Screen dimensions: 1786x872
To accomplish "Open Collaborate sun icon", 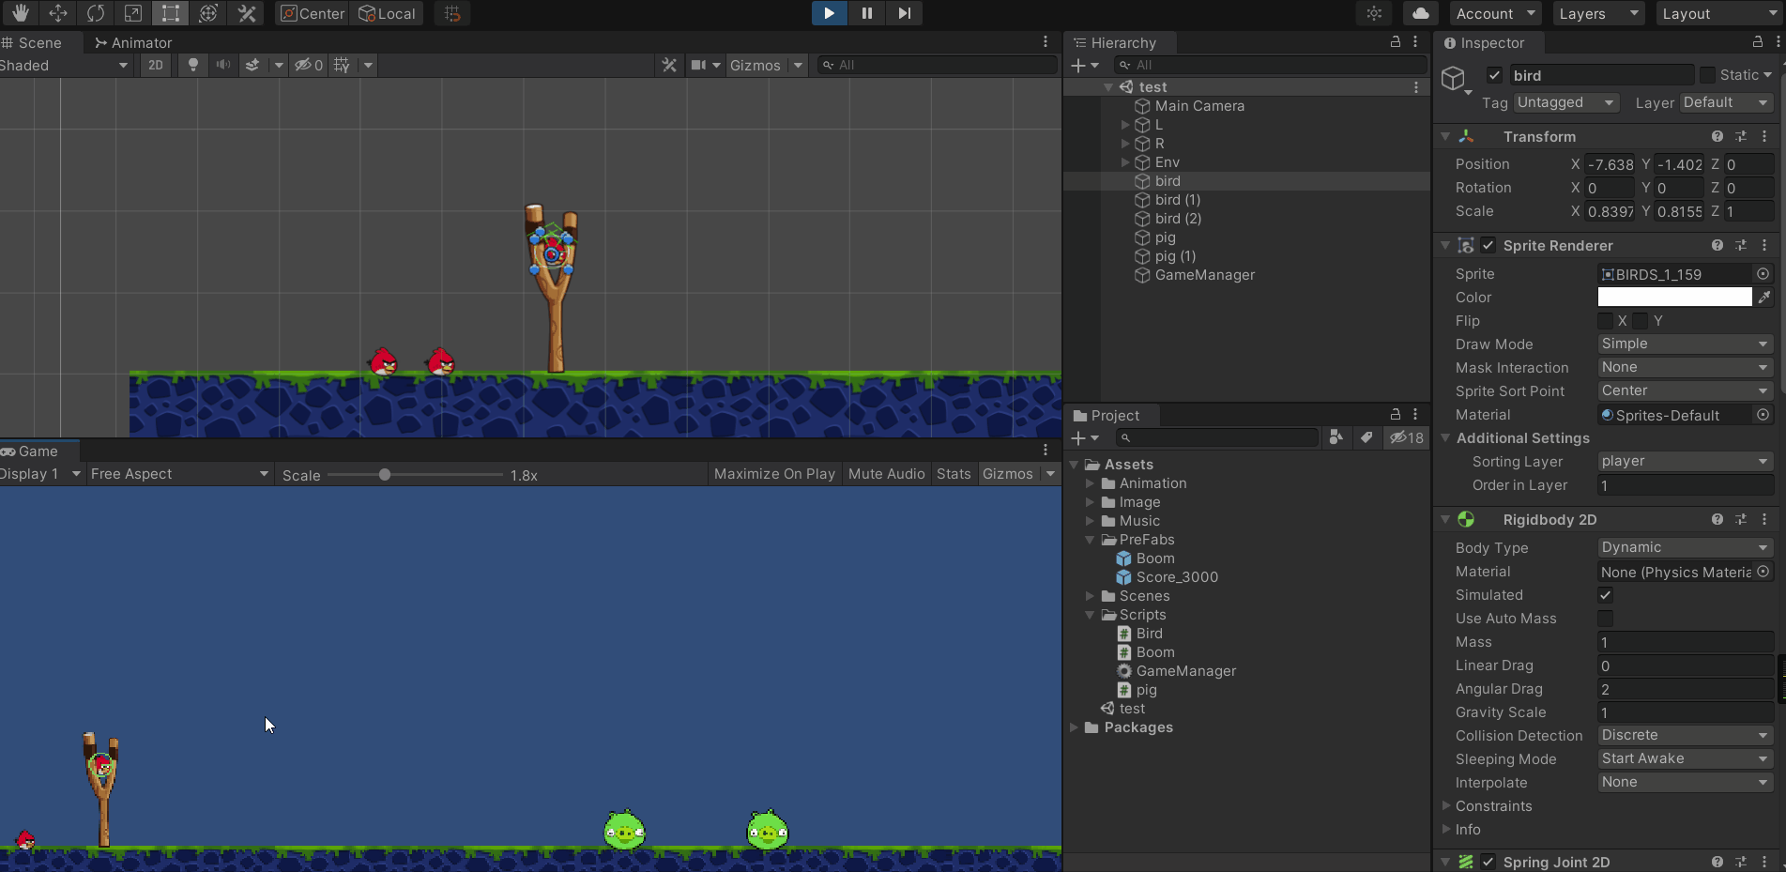I will click(x=1374, y=13).
